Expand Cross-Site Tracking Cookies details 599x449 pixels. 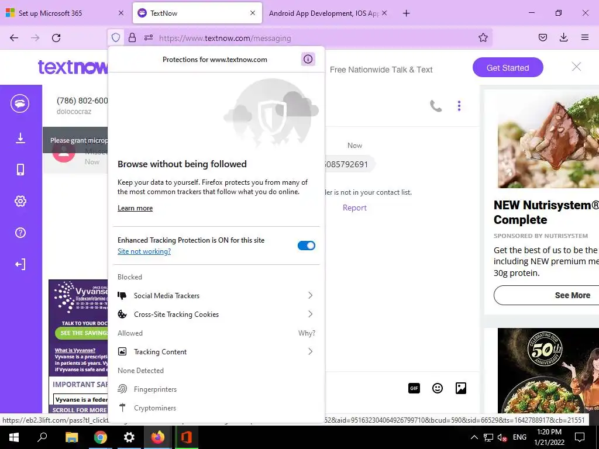(x=216, y=314)
